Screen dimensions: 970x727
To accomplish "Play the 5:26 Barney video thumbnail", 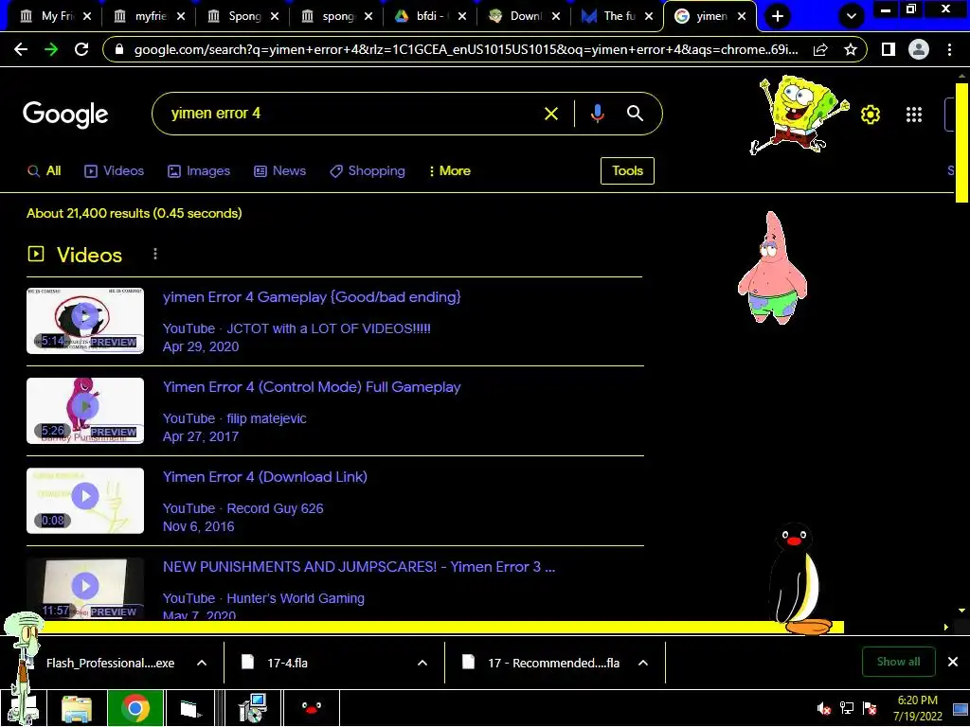I will 85,411.
